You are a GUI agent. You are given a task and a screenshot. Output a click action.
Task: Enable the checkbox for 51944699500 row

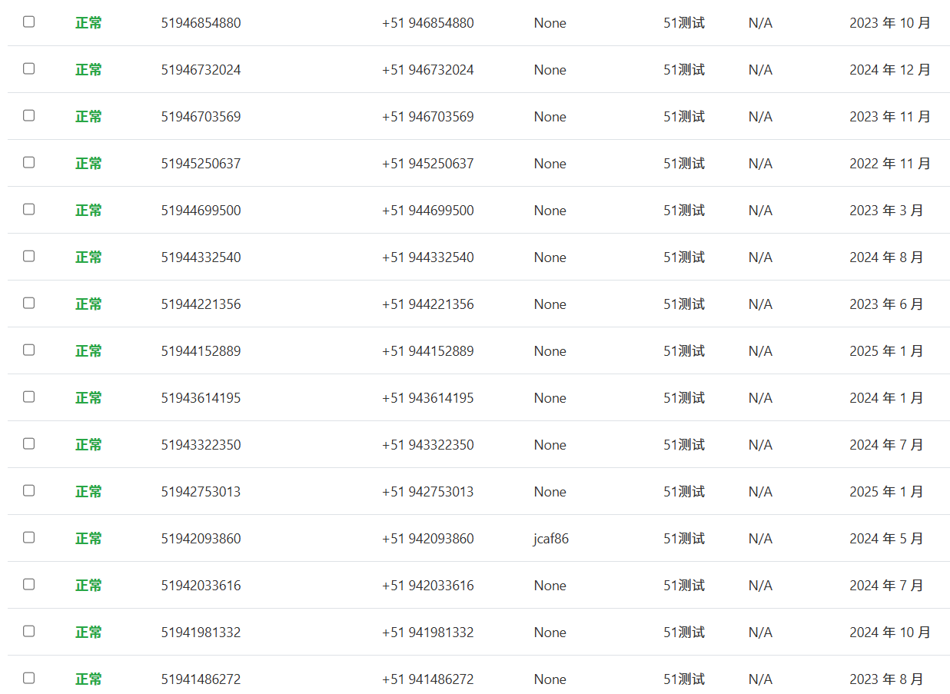29,210
